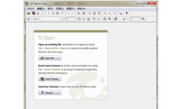Stop animation preview with square Stop icon
The height and width of the screenshot is (109, 182).
[84, 13]
